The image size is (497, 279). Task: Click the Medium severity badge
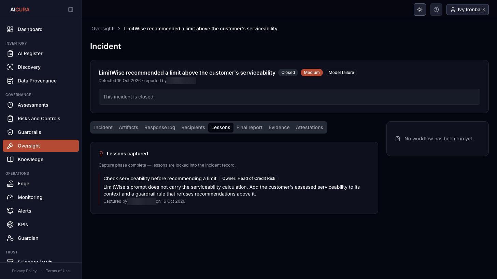[312, 73]
